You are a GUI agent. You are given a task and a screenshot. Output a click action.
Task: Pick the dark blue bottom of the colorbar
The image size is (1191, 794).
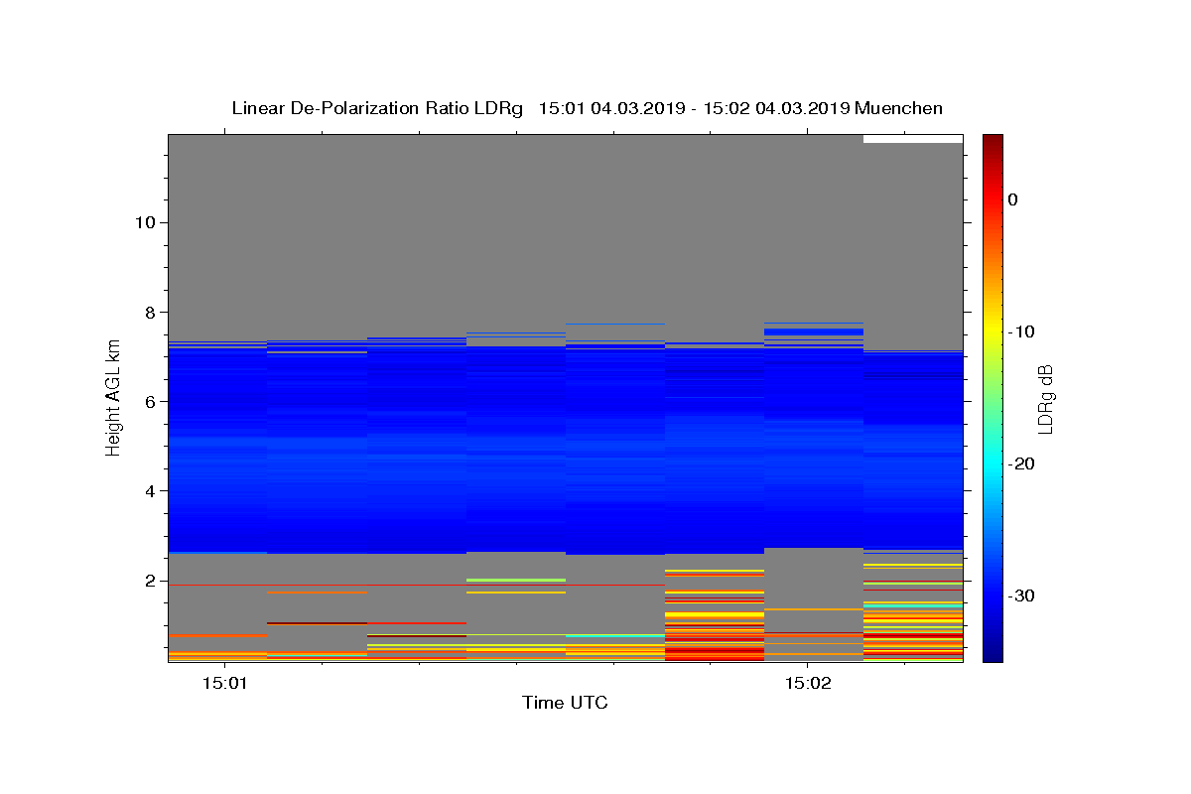click(992, 653)
